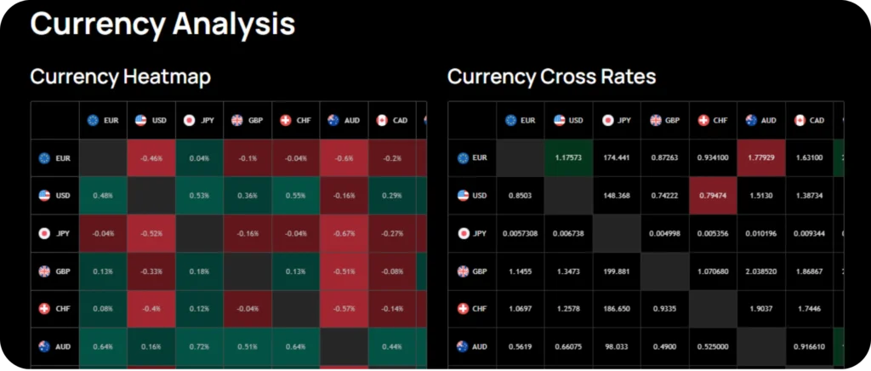Click the 199.881 cross rate cell
Viewport: 871px width, 371px height.
click(x=616, y=271)
